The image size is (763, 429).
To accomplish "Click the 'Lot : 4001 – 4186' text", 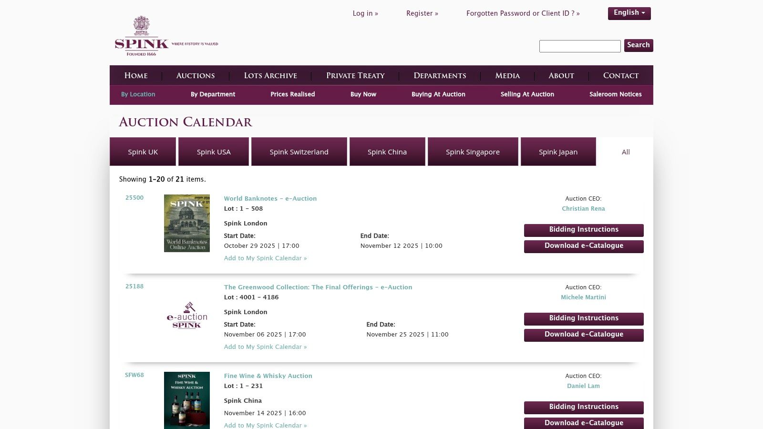I will [251, 297].
